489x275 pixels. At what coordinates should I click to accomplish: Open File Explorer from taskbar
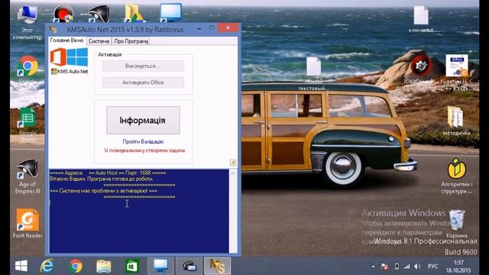point(104,266)
